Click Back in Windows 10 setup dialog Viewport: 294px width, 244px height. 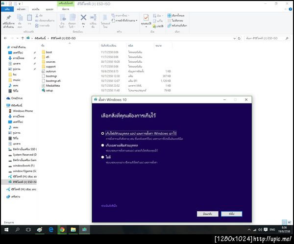click(208, 214)
